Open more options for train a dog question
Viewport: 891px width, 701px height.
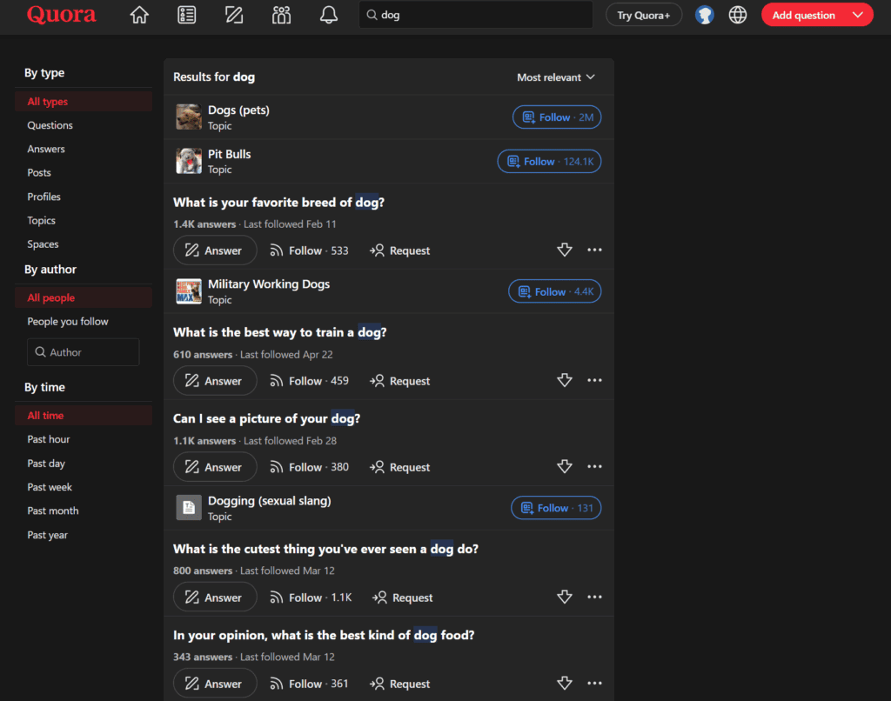[594, 380]
